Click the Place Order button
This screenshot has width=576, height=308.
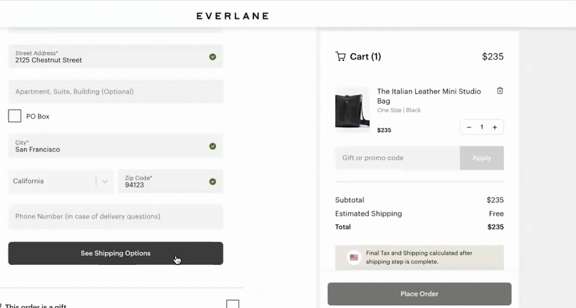(x=419, y=294)
